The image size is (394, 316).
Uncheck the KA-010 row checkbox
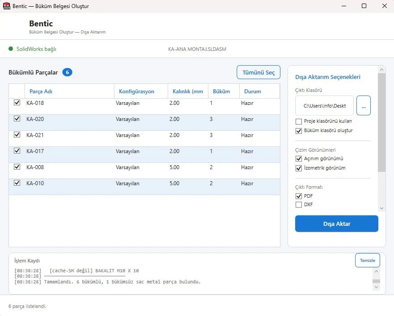17,183
